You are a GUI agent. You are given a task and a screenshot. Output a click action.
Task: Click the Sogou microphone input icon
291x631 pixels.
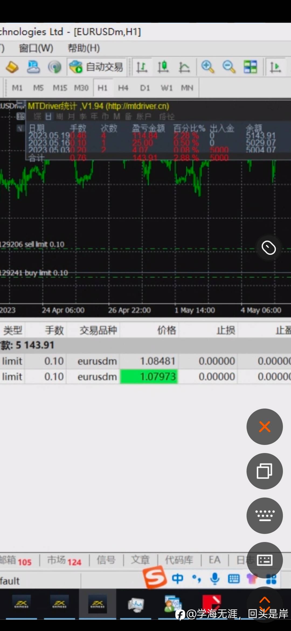[214, 579]
